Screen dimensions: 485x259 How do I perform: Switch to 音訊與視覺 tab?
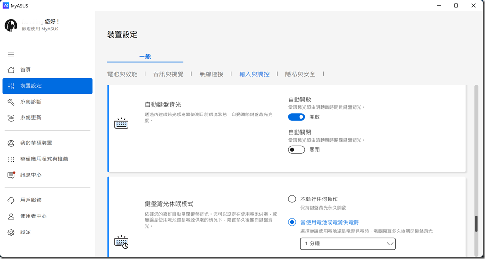point(168,74)
